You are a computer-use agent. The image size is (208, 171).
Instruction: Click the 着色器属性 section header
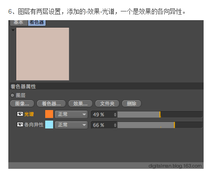point(107,86)
